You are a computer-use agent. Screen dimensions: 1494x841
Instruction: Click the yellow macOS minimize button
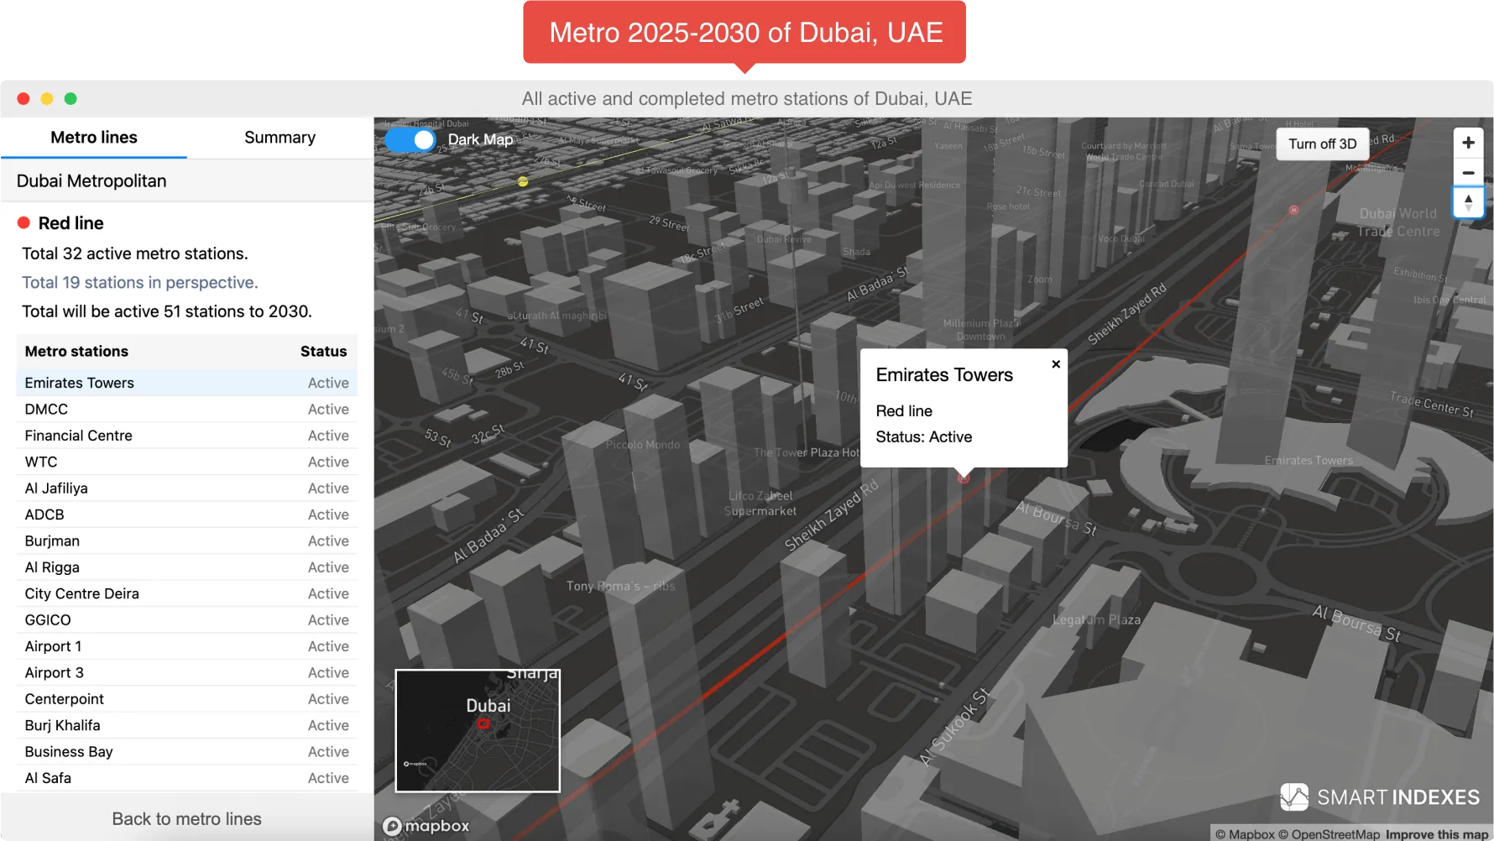point(47,99)
